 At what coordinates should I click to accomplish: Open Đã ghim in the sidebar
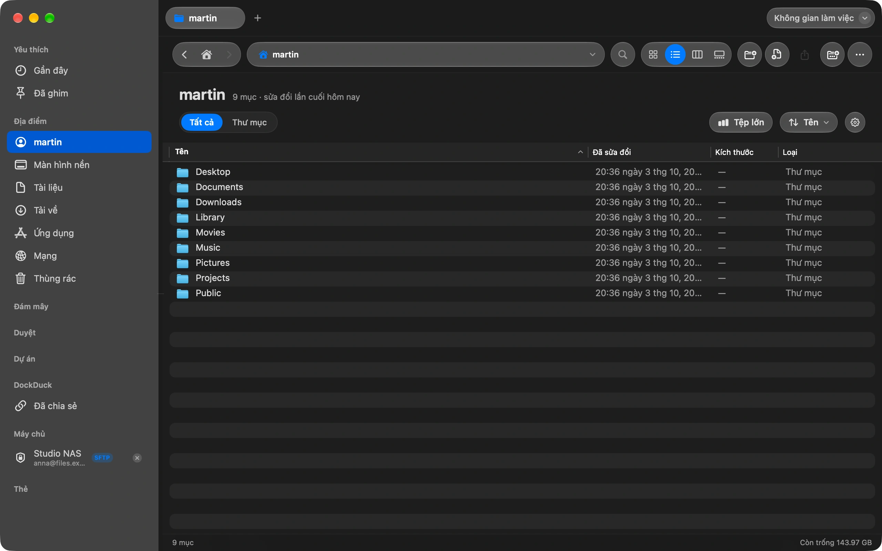[79, 93]
